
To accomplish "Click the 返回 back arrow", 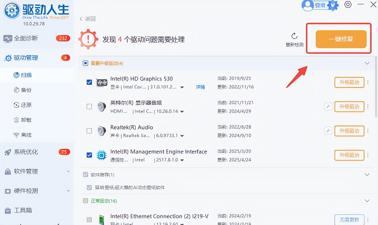I will click(x=81, y=19).
